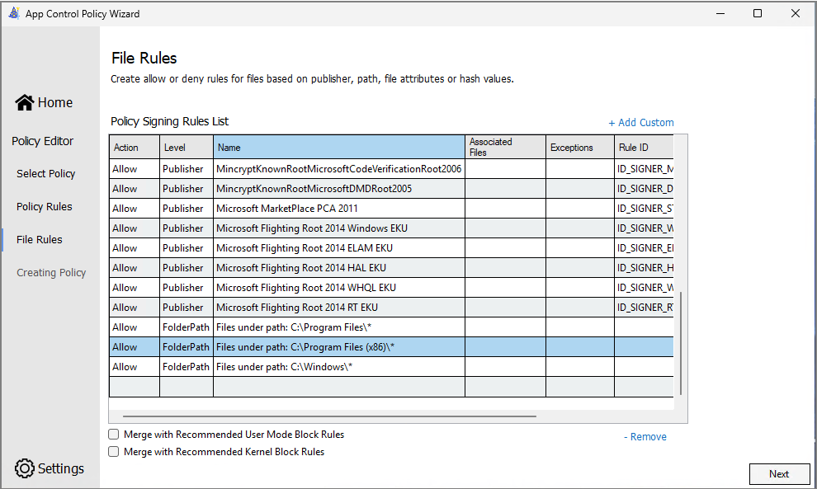This screenshot has height=489, width=817.
Task: Click FolderPath level in the C:\Windows\* row
Action: 187,367
